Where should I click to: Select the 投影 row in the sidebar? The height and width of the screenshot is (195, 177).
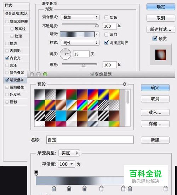coord(16,102)
